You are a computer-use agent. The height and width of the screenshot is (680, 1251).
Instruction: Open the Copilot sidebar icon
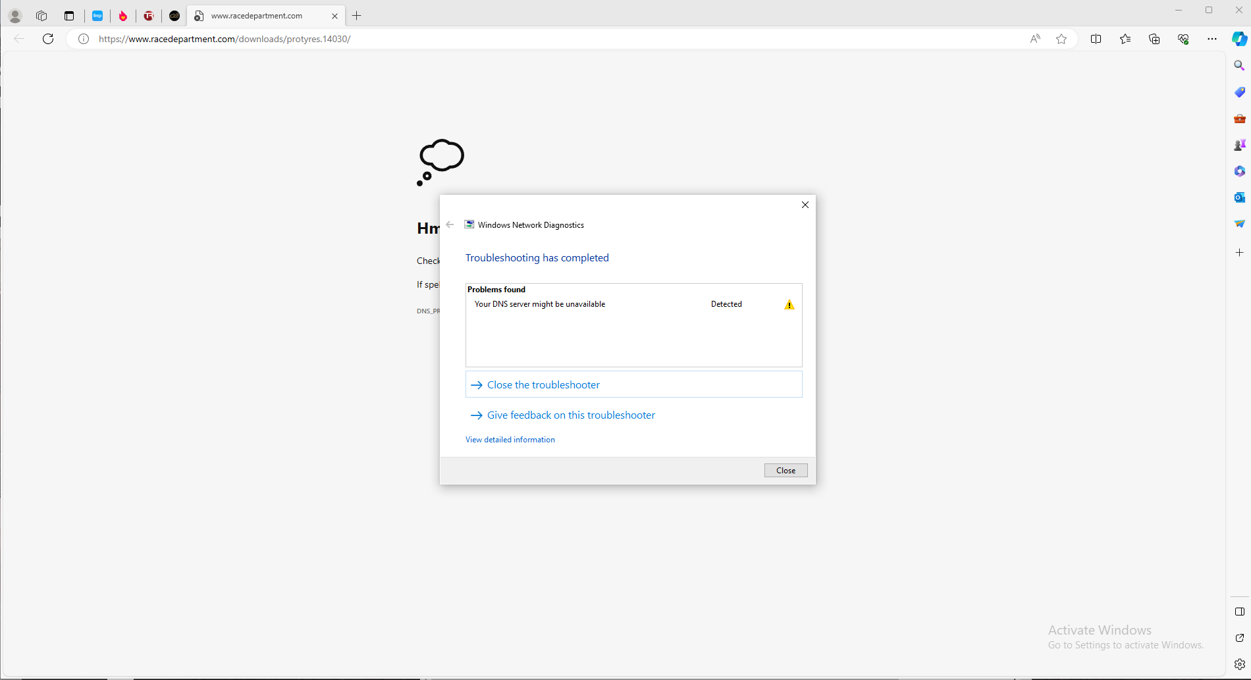click(1239, 39)
